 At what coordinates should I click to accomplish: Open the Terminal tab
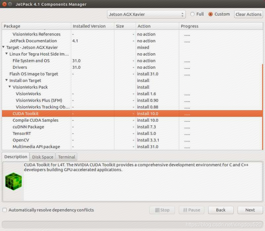pyautogui.click(x=67, y=157)
